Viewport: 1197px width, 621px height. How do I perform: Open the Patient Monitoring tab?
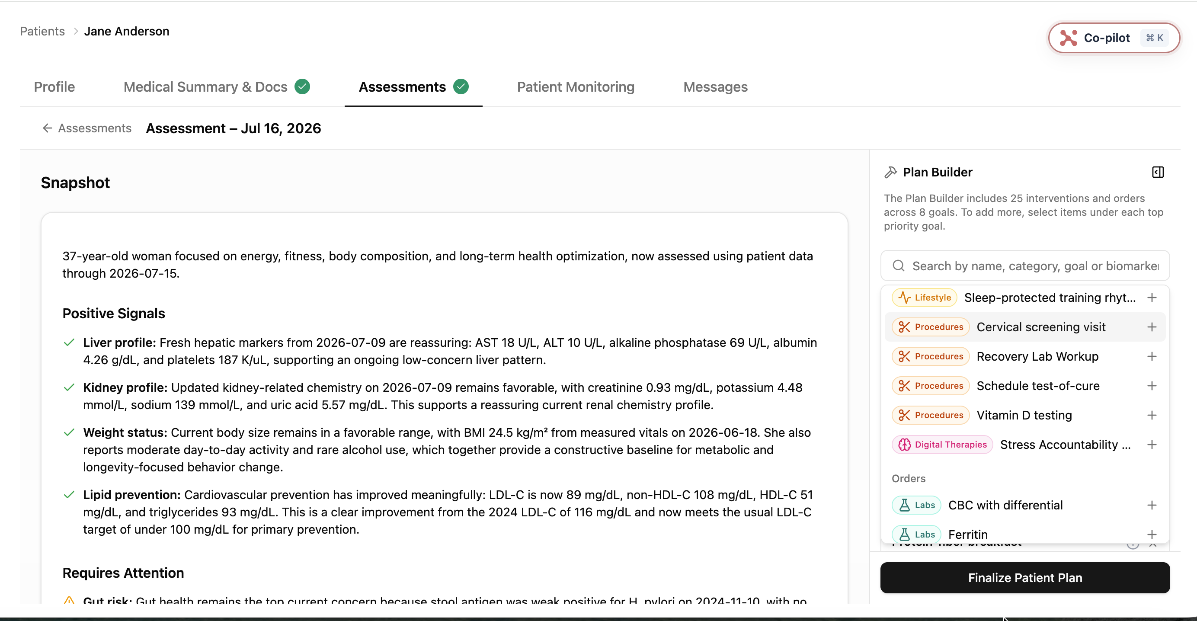576,87
